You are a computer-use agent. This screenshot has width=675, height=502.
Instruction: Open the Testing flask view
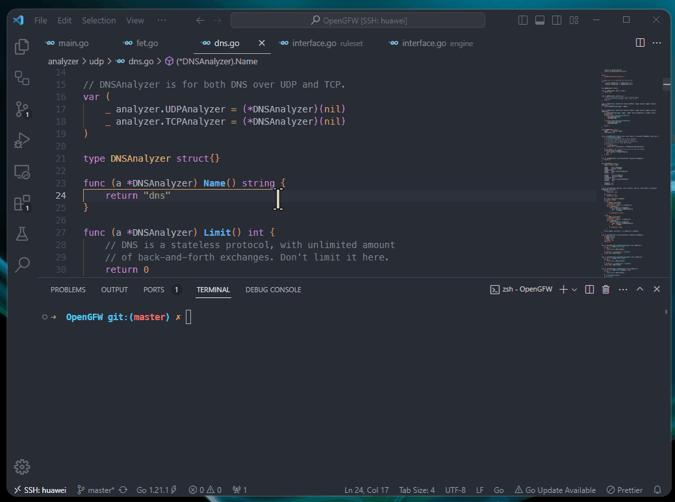point(22,233)
